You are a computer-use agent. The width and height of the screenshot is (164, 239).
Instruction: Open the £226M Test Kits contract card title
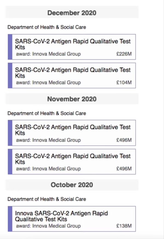click(73, 44)
